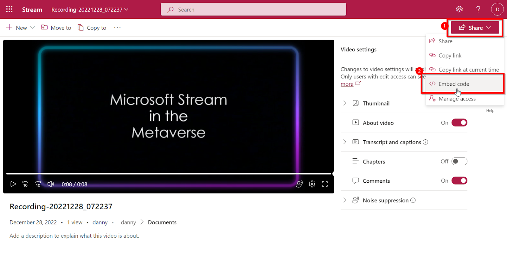Choose Manage access from the menu

pyautogui.click(x=465, y=99)
